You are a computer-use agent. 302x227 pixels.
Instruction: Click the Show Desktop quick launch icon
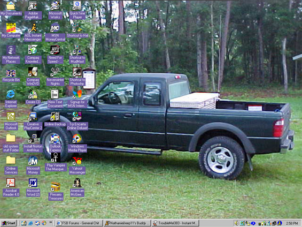click(24, 223)
